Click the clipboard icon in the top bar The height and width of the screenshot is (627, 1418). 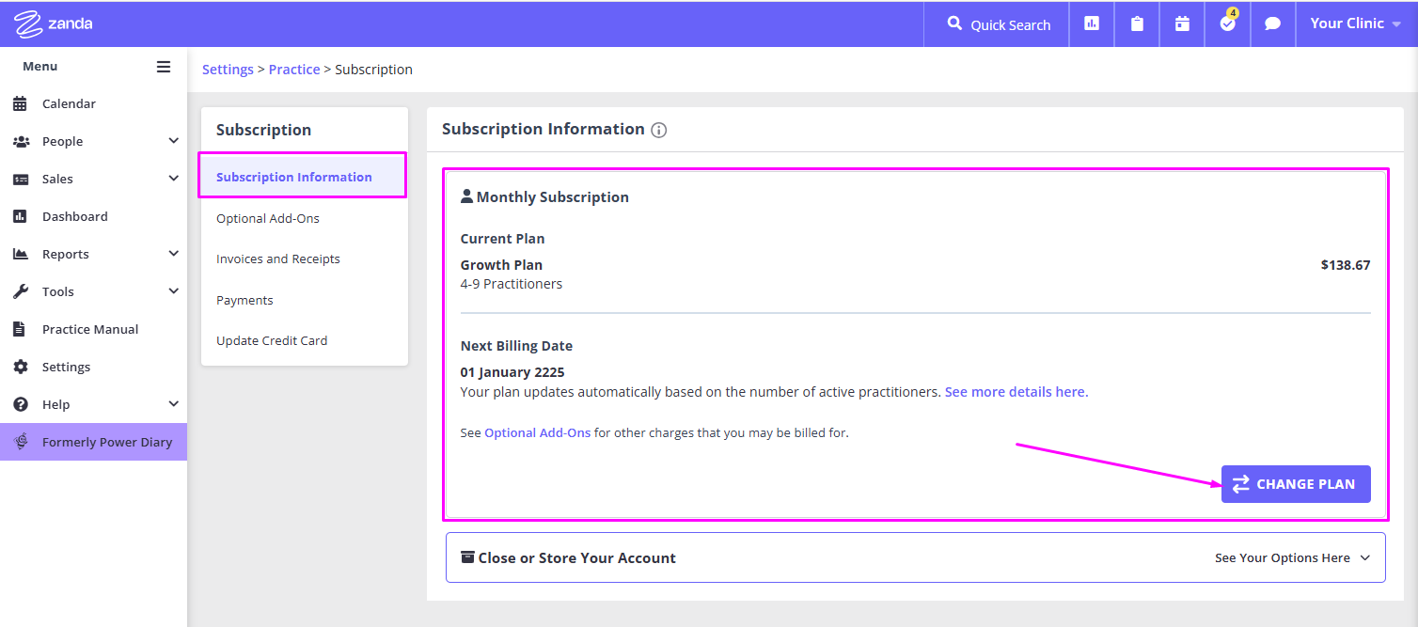tap(1136, 24)
